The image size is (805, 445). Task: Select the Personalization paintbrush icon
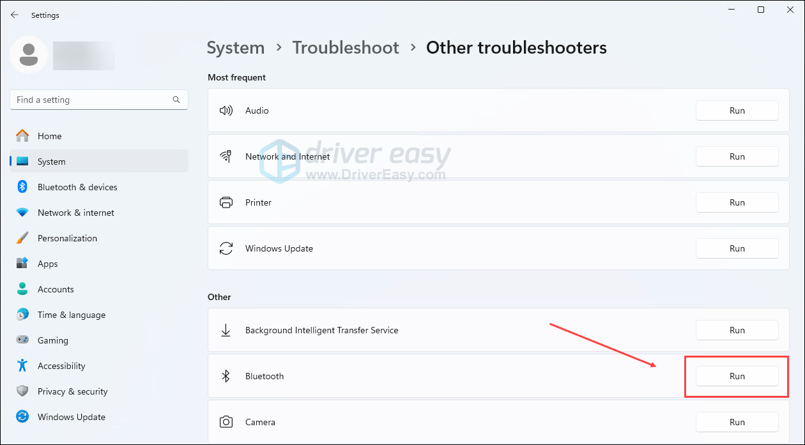pyautogui.click(x=22, y=238)
